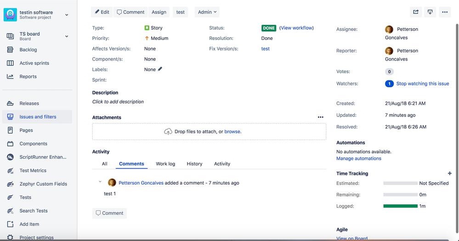The height and width of the screenshot is (241, 459).
Task: Click Stop watching this issue
Action: click(x=422, y=84)
